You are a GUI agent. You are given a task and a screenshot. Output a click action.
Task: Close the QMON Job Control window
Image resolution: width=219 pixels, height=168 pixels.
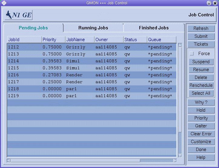[x=215, y=3]
